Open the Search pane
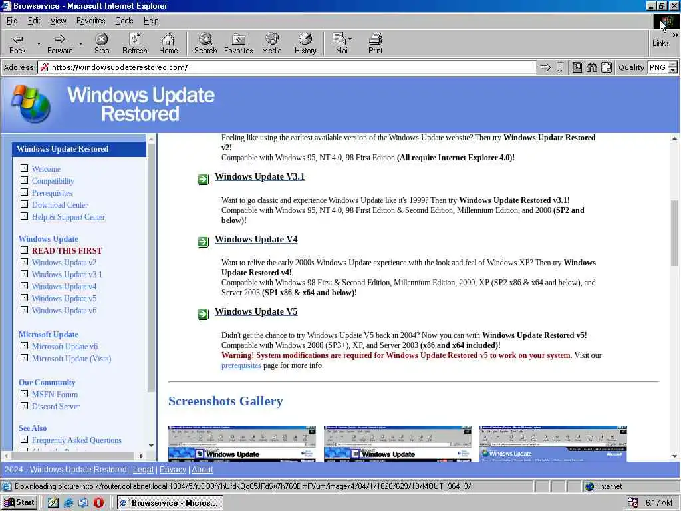Screen dimensions: 681x511 pos(205,43)
